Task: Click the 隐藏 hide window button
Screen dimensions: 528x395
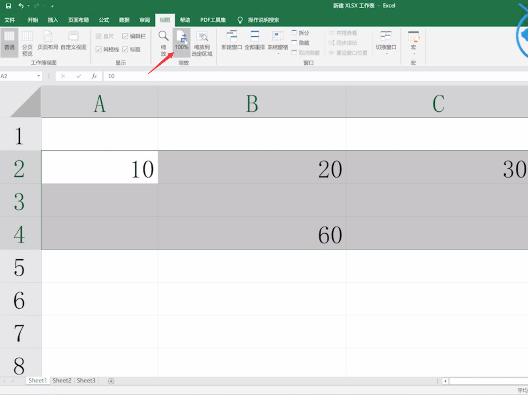Action: [x=301, y=43]
